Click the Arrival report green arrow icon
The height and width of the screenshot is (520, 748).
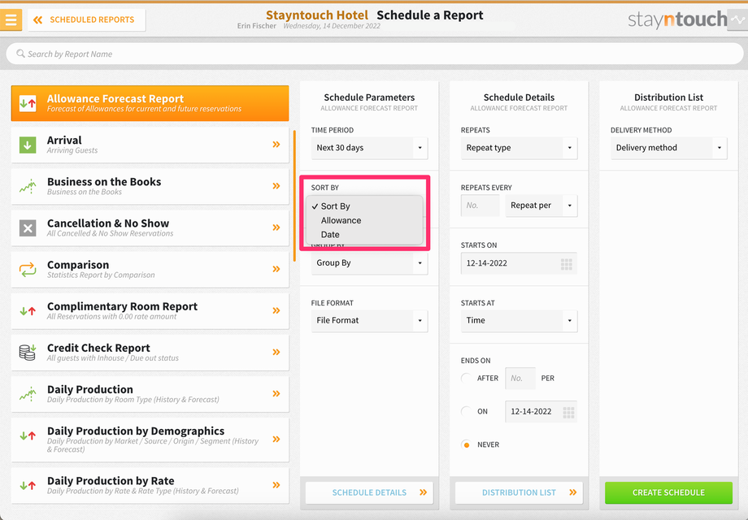pos(28,145)
